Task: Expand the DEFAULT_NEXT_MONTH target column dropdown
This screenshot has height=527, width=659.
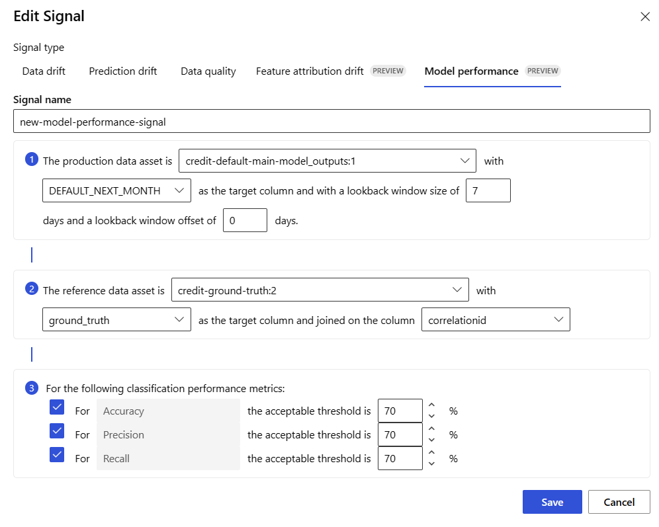Action: click(x=116, y=190)
